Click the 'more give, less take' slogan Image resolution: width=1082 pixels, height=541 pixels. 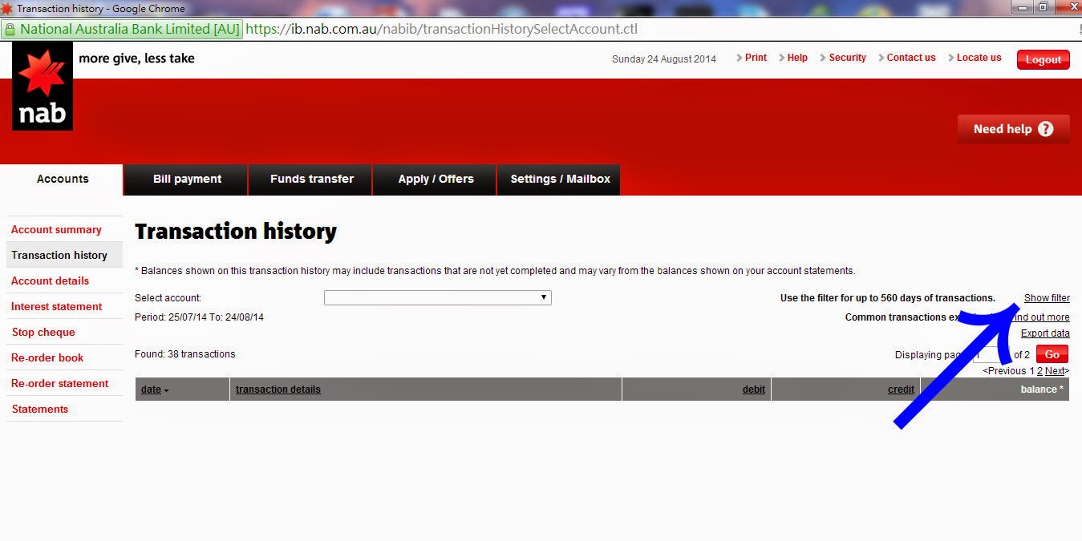(136, 58)
